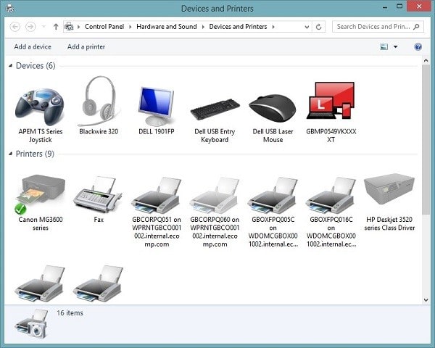Select second unlabeled printer in bottom row
This screenshot has width=435, height=348.
point(98,283)
